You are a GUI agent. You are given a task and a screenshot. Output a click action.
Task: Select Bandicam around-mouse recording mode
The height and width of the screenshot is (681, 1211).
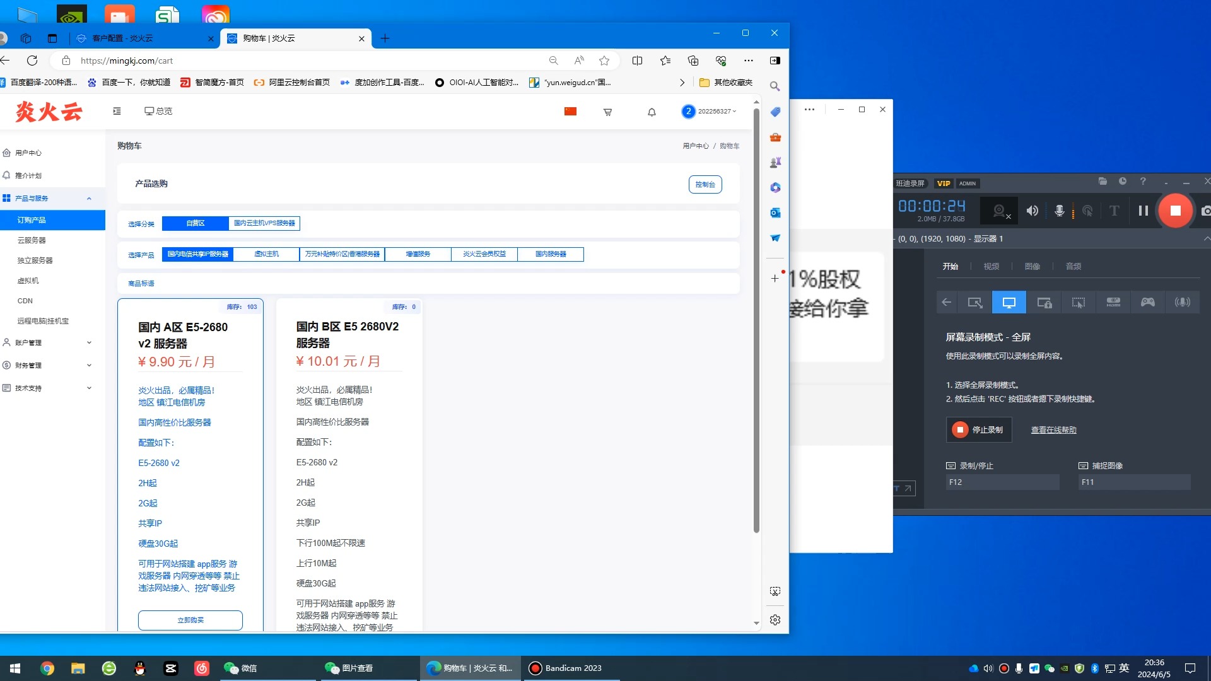1079,303
